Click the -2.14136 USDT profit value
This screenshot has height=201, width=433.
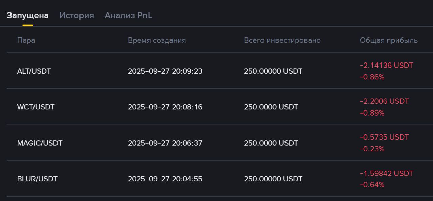point(386,65)
